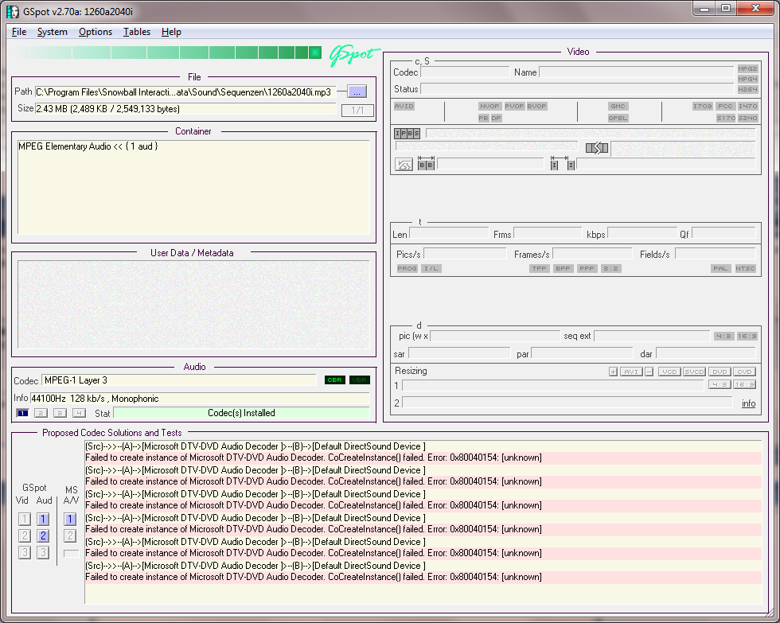Click the CBR indicator in Audio section
Image resolution: width=780 pixels, height=623 pixels.
tap(335, 380)
